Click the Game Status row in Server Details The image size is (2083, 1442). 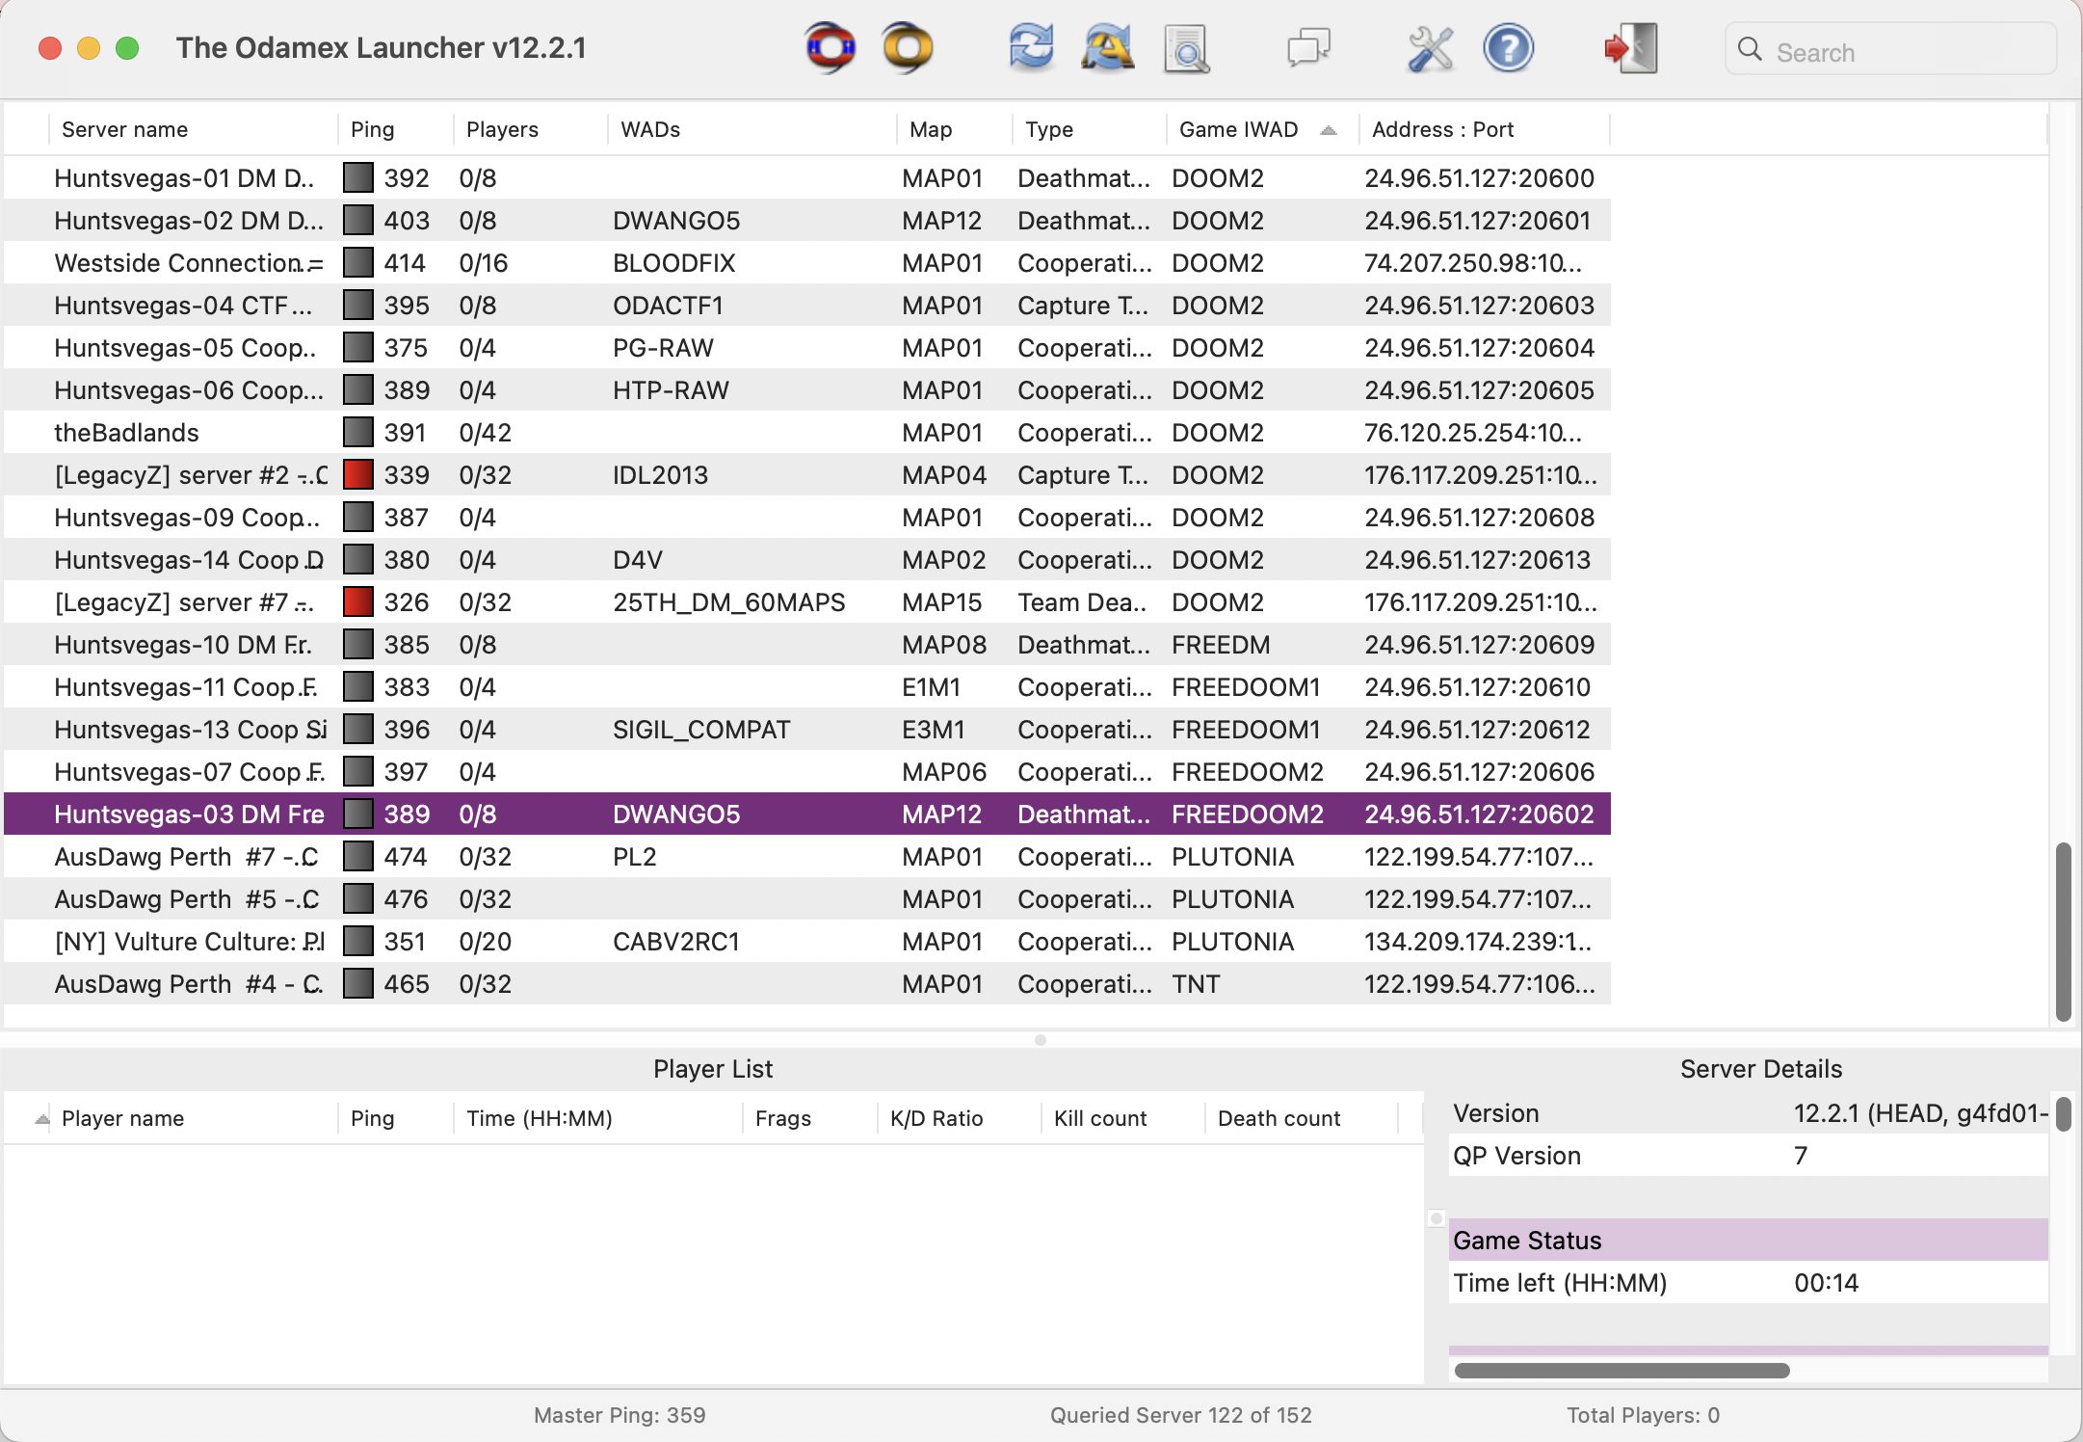tap(1748, 1241)
